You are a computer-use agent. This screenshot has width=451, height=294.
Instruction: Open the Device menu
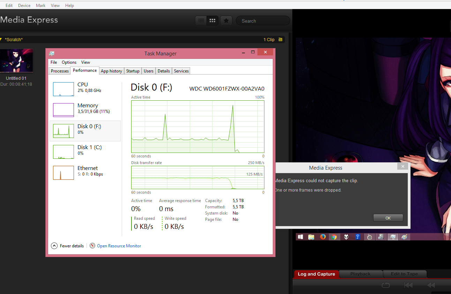tap(24, 6)
